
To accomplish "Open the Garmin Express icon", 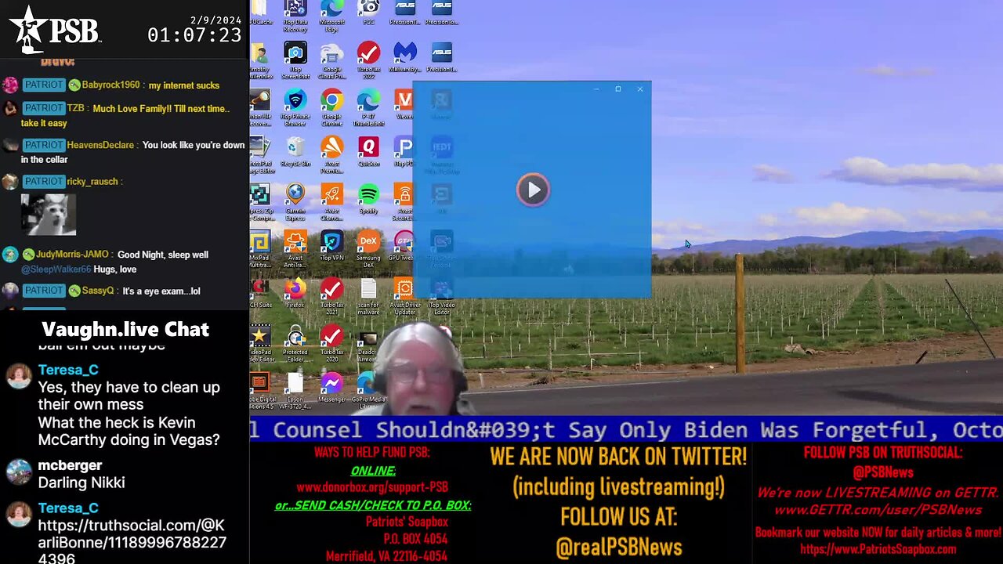I will [x=295, y=202].
